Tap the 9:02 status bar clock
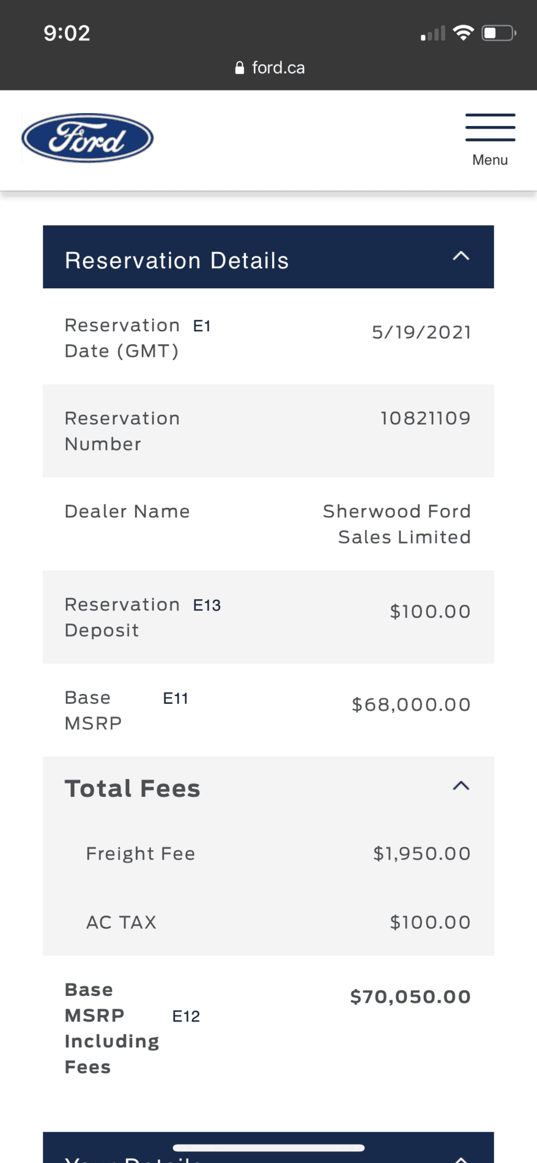This screenshot has height=1163, width=537. [x=67, y=33]
